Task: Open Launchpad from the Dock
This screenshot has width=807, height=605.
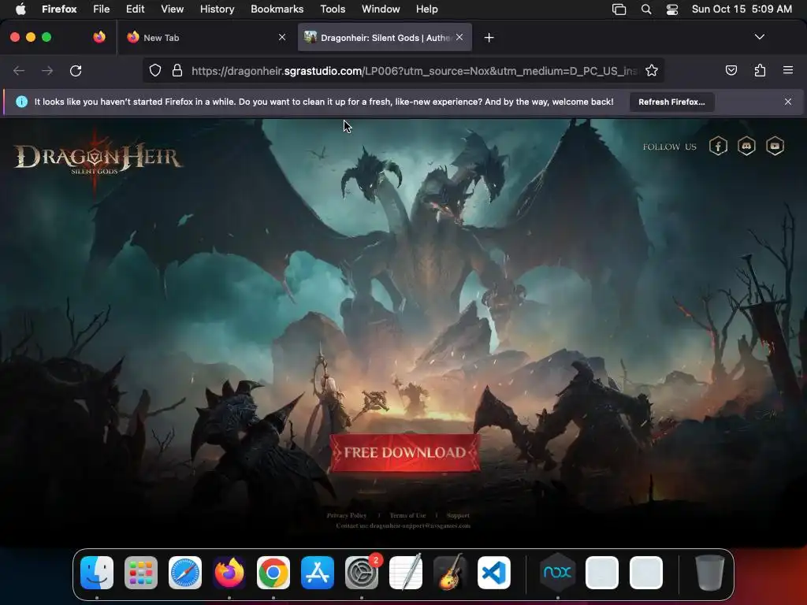Action: (141, 572)
